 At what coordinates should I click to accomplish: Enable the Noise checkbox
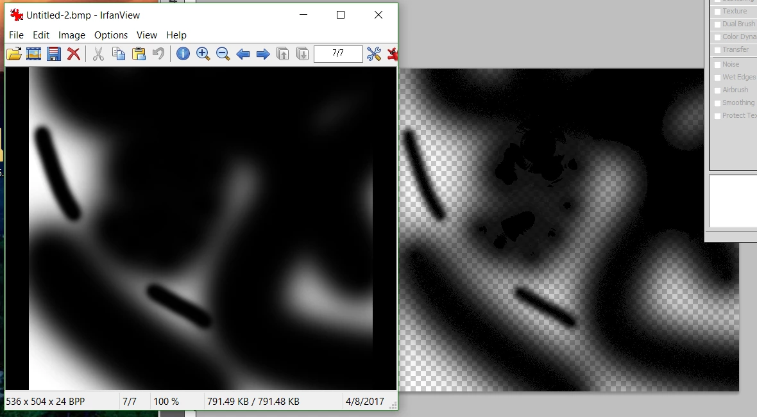717,65
